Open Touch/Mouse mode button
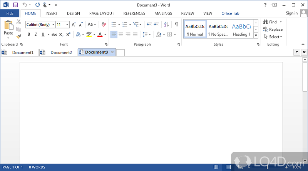This screenshot has height=171, width=308. click(x=45, y=5)
